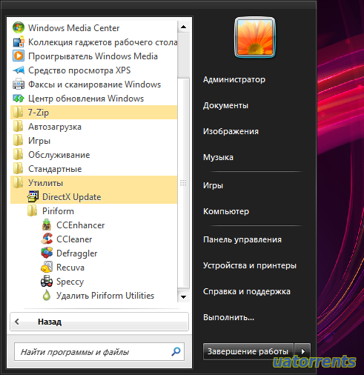The height and width of the screenshot is (375, 364).
Task: Collapse the Утилиты folder
Action: (94, 183)
